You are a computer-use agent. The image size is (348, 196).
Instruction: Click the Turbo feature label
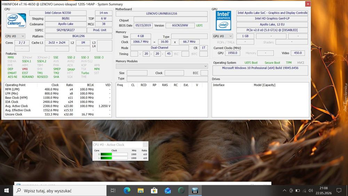(85, 73)
